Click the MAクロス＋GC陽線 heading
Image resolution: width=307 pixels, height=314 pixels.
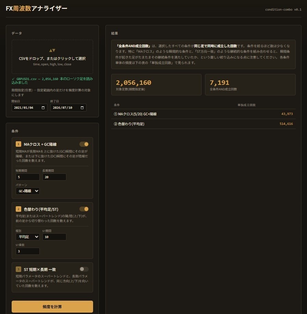point(40,144)
